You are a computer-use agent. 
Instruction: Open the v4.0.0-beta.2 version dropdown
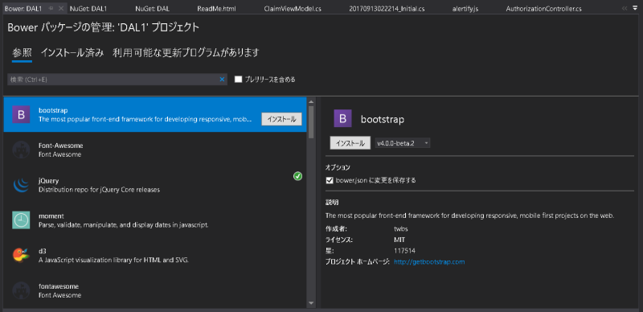[403, 143]
